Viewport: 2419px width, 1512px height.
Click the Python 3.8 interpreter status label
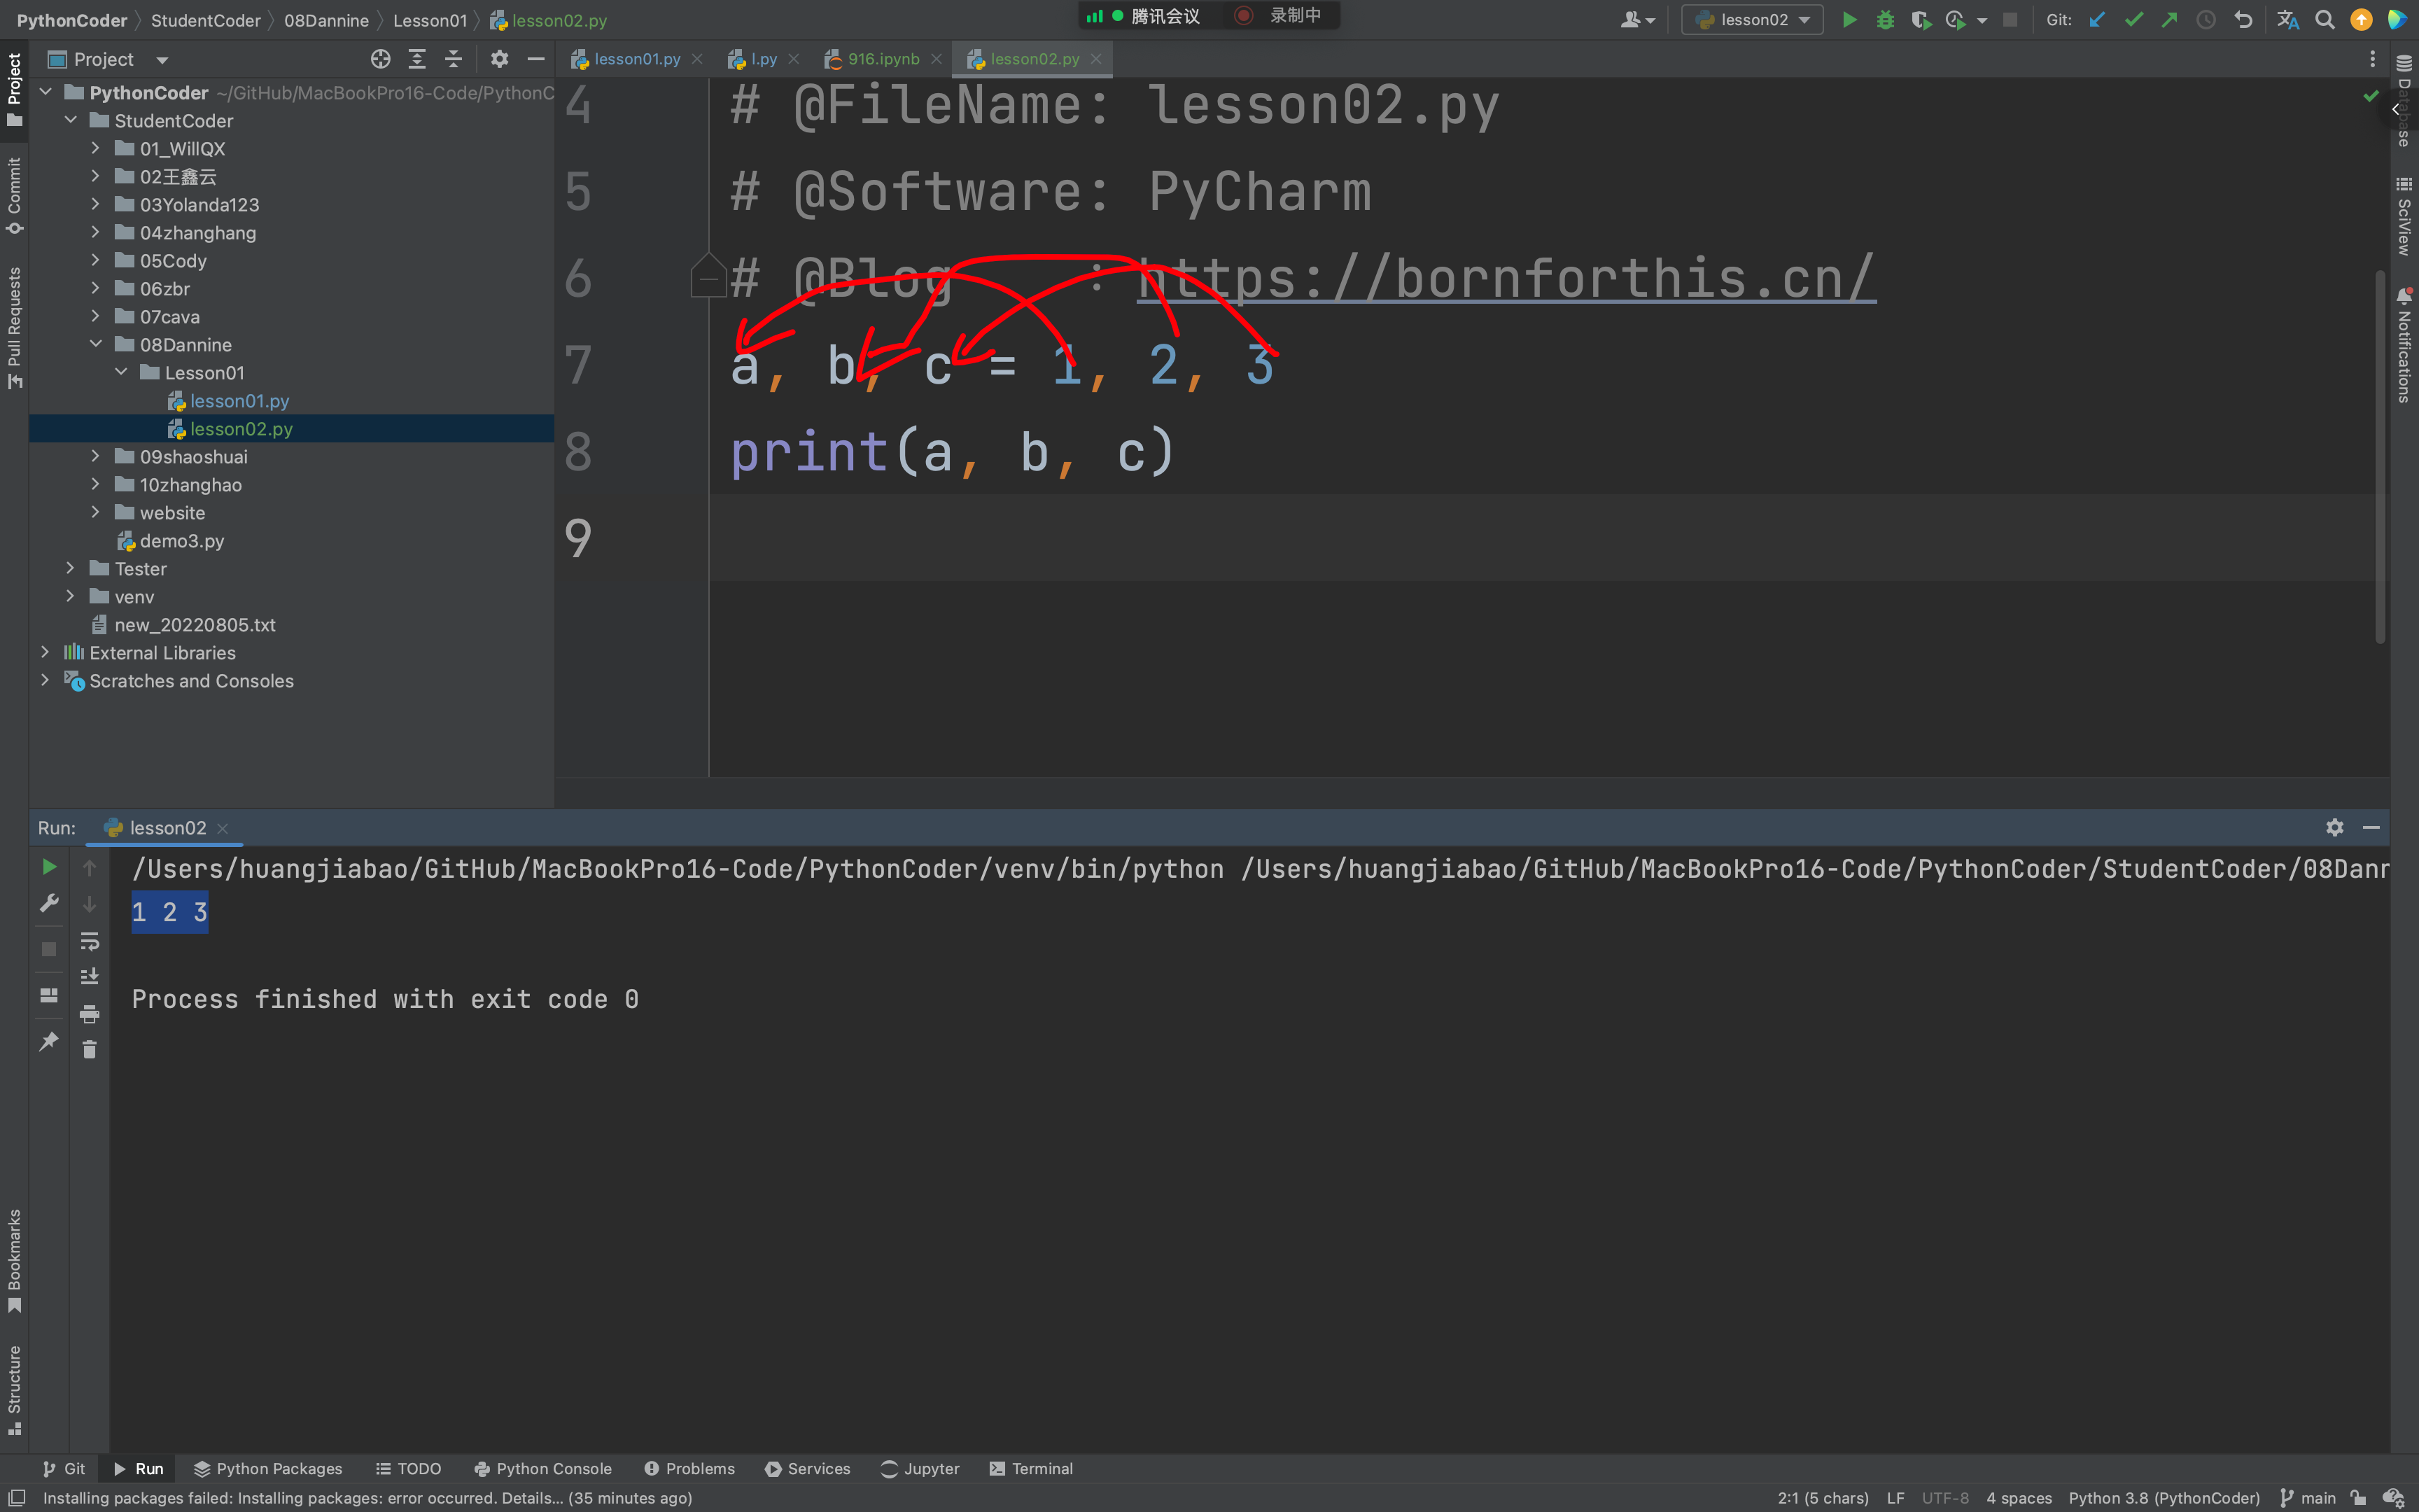[2163, 1497]
